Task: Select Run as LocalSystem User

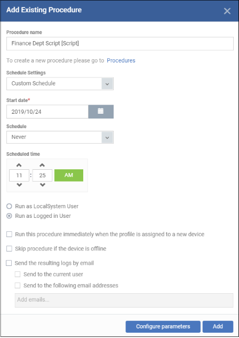Action: (x=9, y=206)
